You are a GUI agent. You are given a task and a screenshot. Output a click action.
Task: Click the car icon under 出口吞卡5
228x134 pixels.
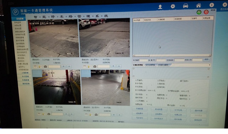pyautogui.click(x=96, y=115)
